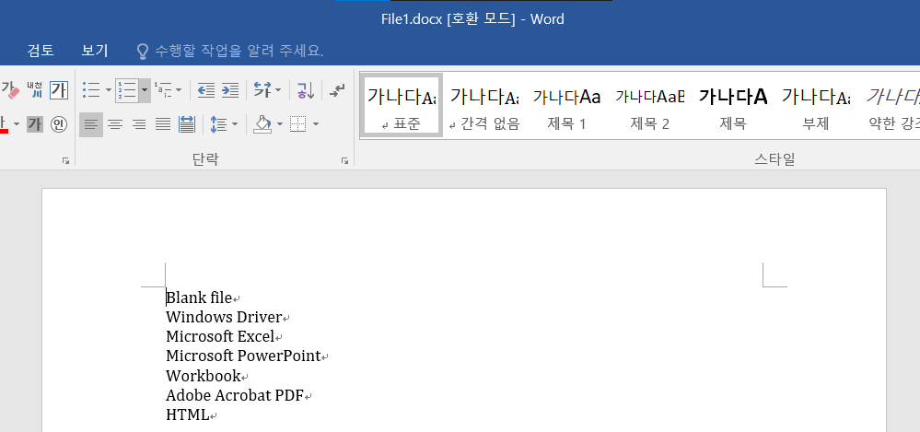Open Font dialog launcher
920x432 pixels.
(x=65, y=160)
